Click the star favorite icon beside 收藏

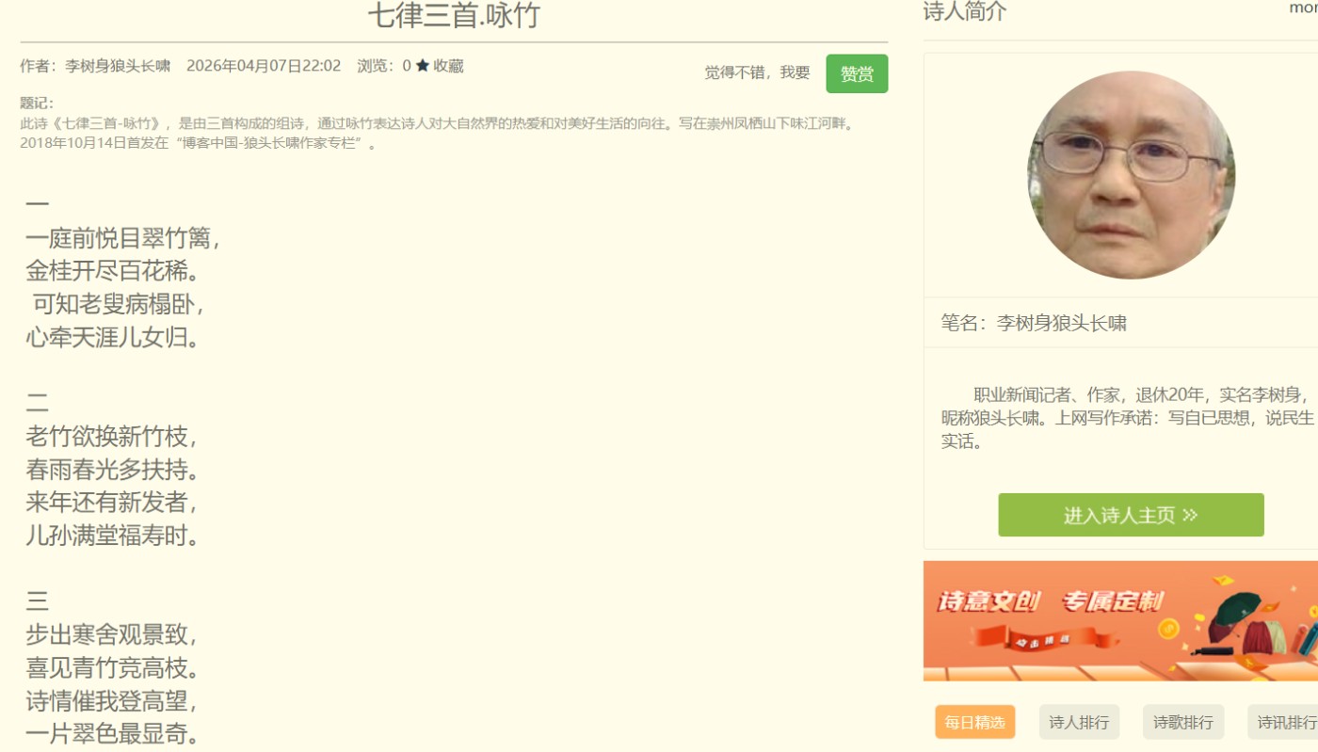pos(423,66)
